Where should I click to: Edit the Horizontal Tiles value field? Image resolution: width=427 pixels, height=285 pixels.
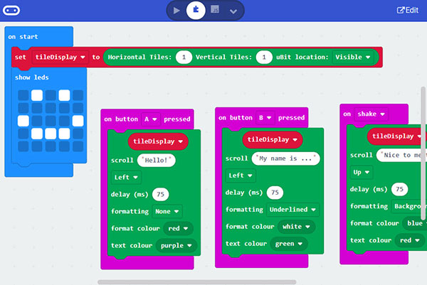click(184, 57)
